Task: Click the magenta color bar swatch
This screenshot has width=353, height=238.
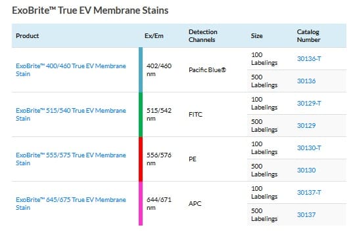Action: (x=141, y=203)
